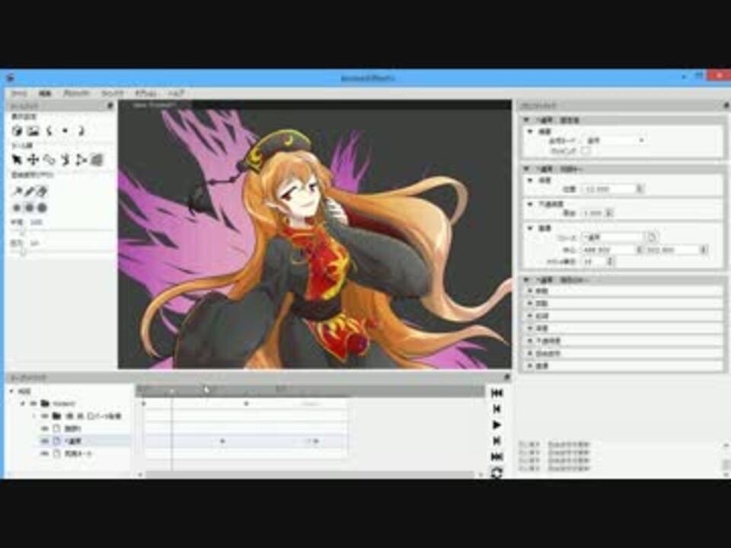Hide the nested subfolder via its eye
This screenshot has width=731, height=548.
(45, 416)
